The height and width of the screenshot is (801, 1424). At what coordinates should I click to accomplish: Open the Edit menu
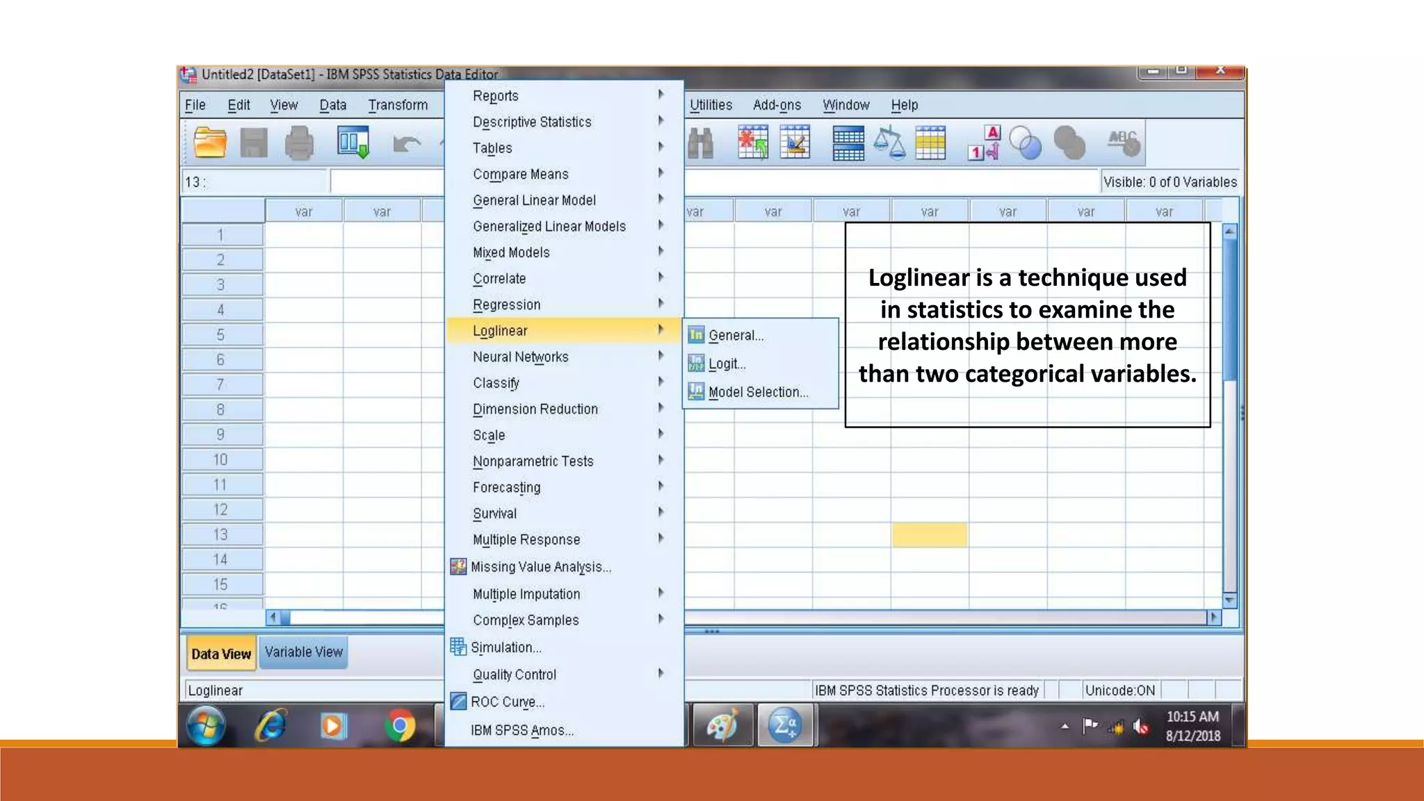click(238, 105)
